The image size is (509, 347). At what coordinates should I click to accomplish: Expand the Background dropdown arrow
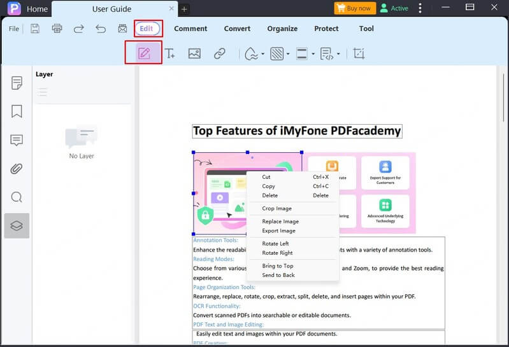click(x=288, y=54)
